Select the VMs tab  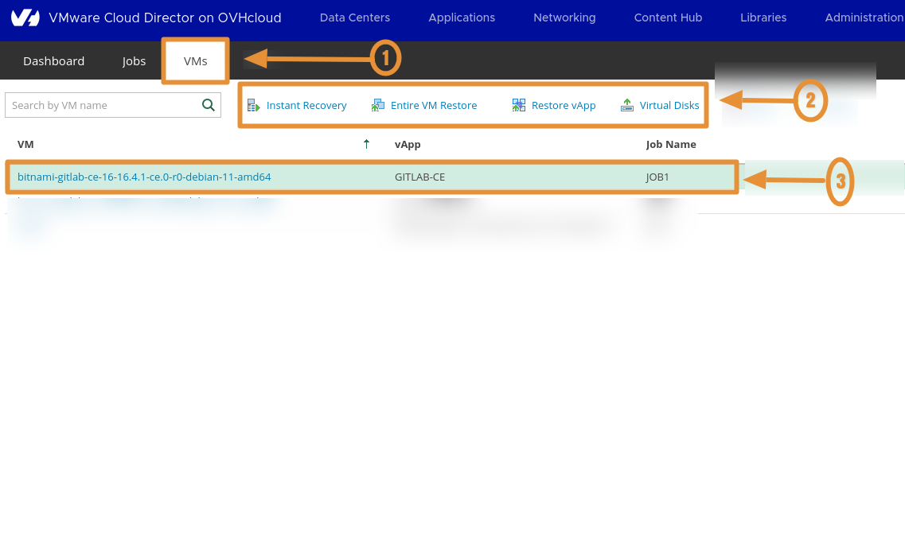point(195,60)
